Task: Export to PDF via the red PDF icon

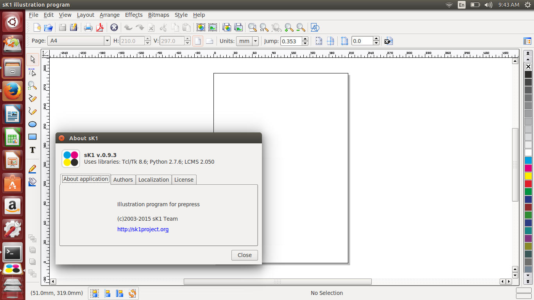Action: tap(100, 27)
